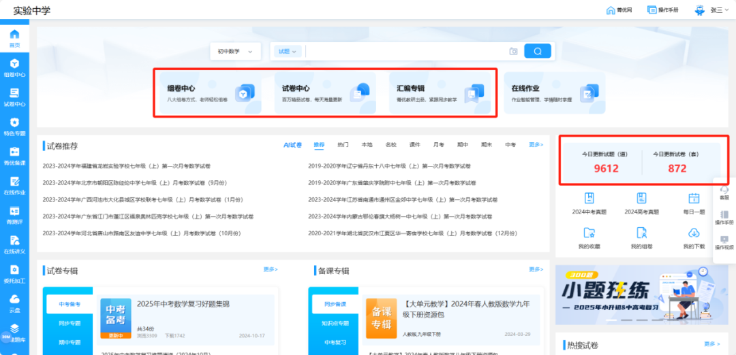736x355 pixels.
Task: Select 中考复习 in 备课专辑
Action: (x=335, y=342)
